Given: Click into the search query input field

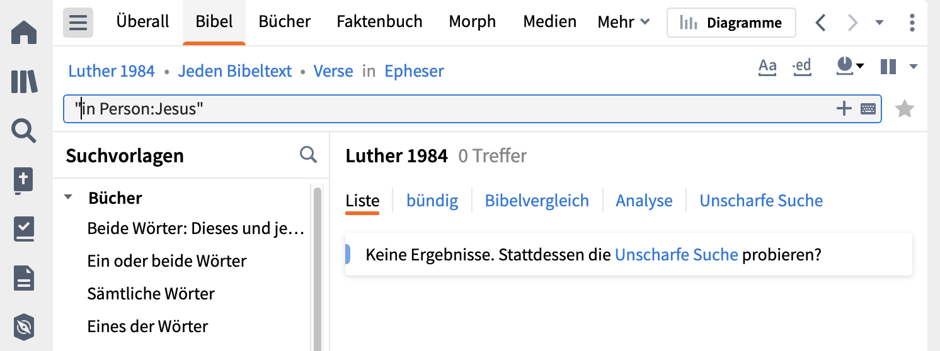Looking at the screenshot, I should 441,109.
